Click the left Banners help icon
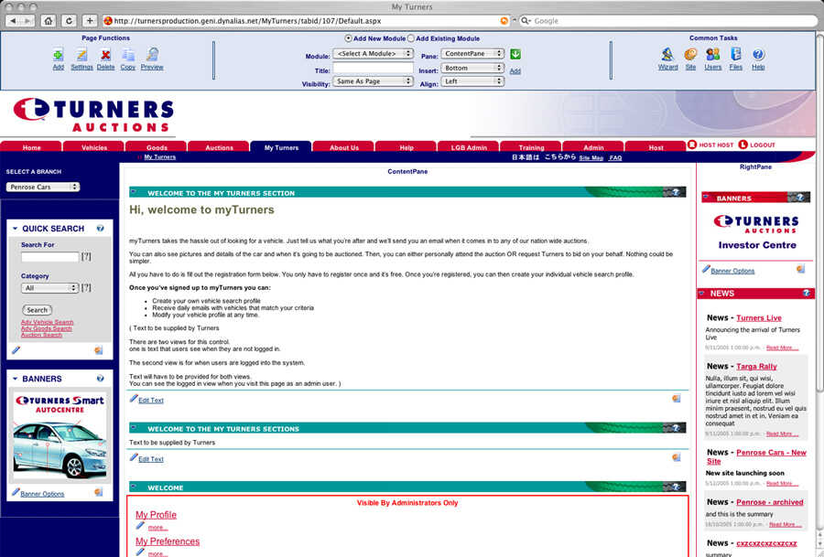 [101, 379]
